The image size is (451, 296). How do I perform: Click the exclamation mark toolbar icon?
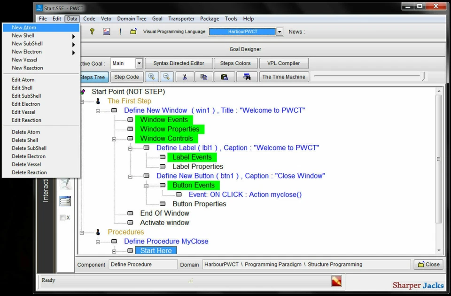(119, 31)
